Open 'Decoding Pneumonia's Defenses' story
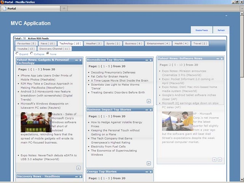This screenshot has width=244, height=183. point(113,72)
